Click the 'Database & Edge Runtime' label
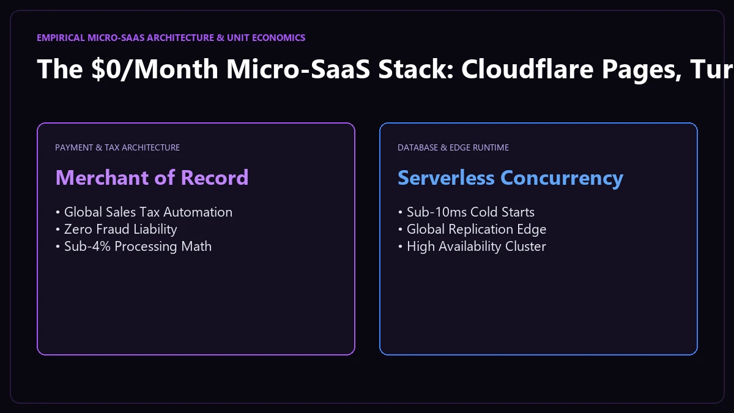This screenshot has width=734, height=413. (x=453, y=147)
